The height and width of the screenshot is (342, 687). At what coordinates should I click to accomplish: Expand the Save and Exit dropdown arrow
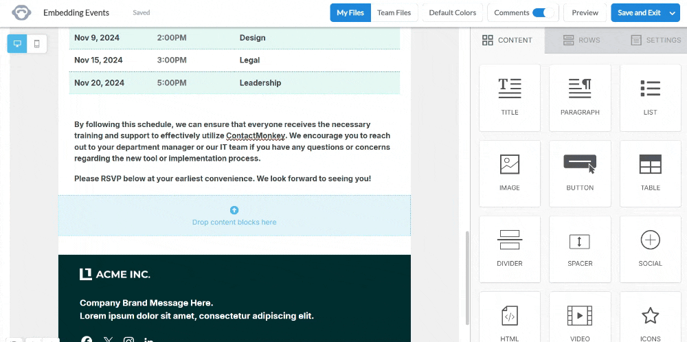(673, 12)
